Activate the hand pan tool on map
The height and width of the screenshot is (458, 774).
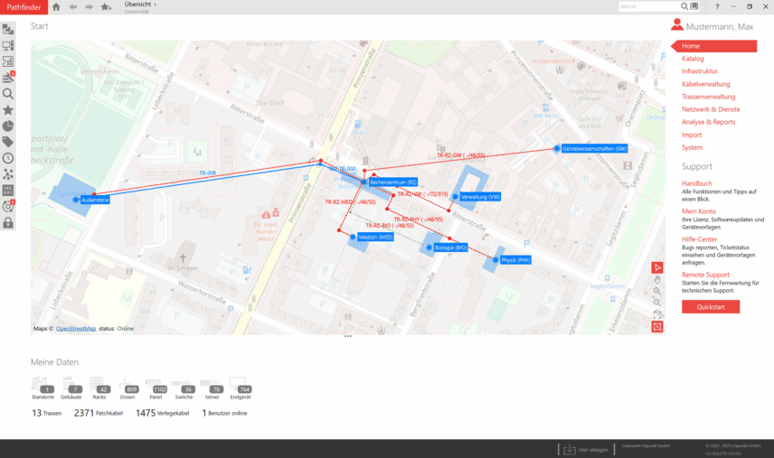coord(657,279)
